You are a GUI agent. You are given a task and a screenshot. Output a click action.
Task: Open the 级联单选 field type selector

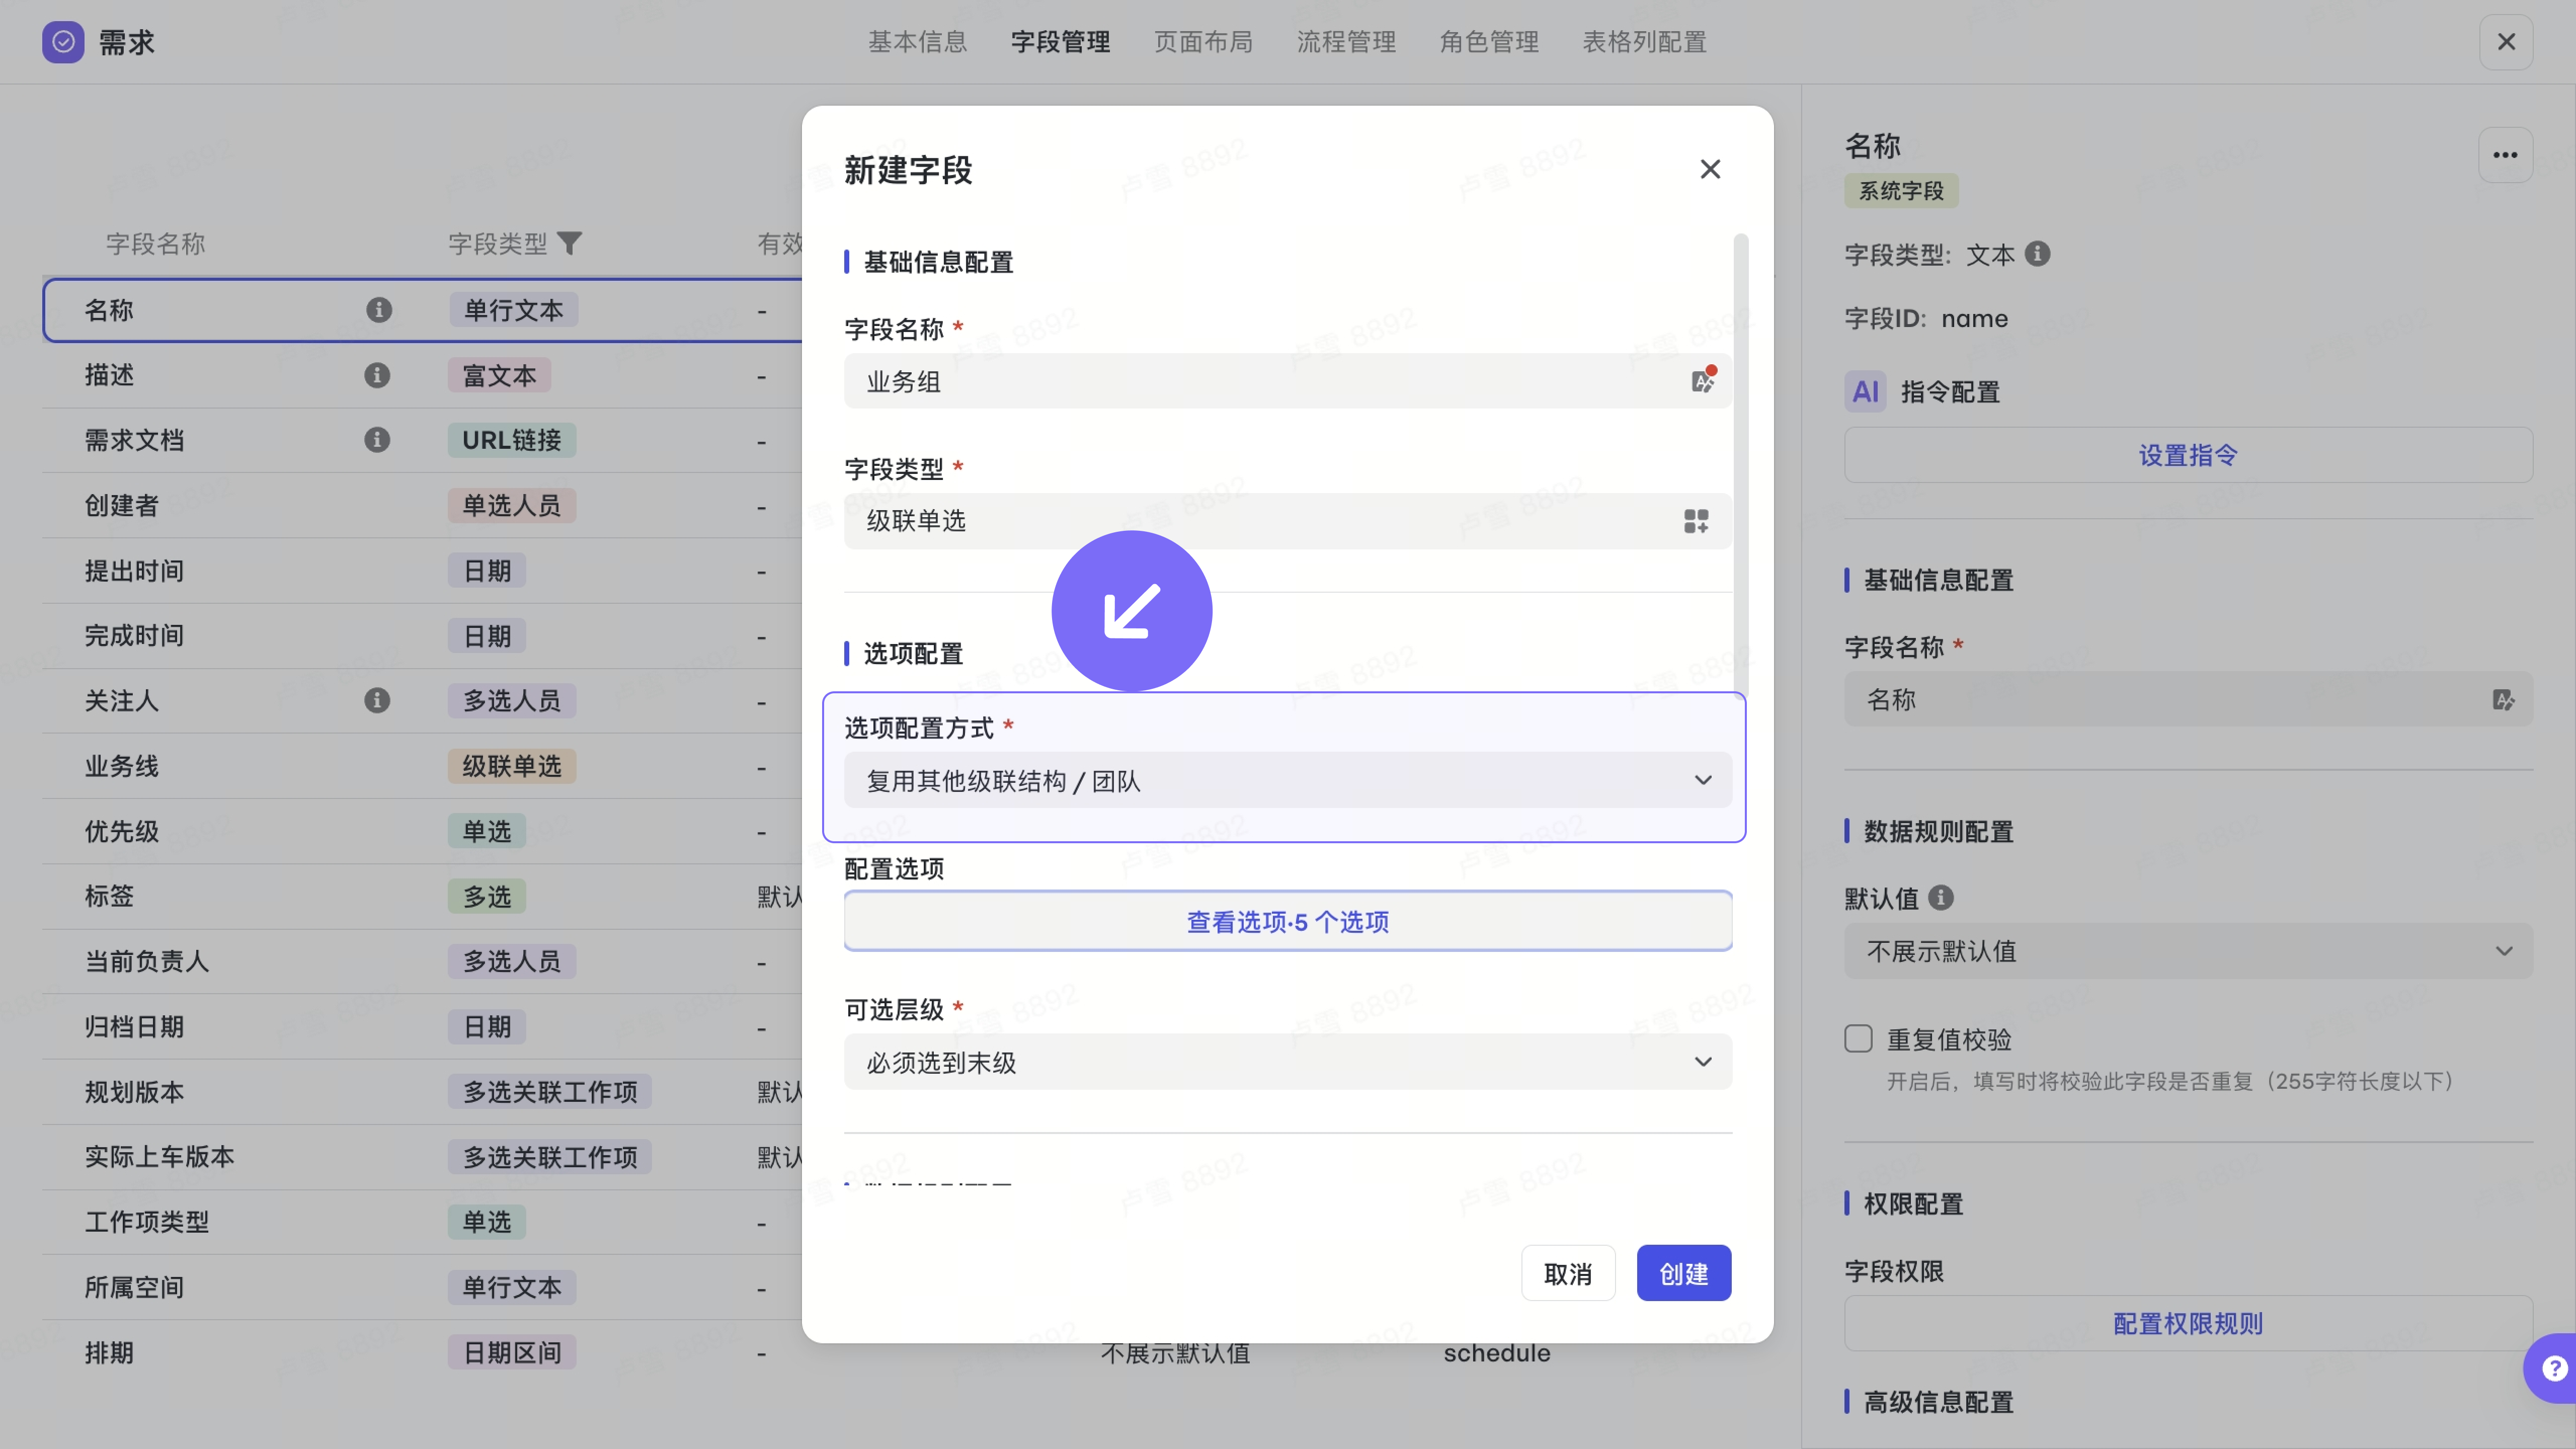click(x=1288, y=521)
